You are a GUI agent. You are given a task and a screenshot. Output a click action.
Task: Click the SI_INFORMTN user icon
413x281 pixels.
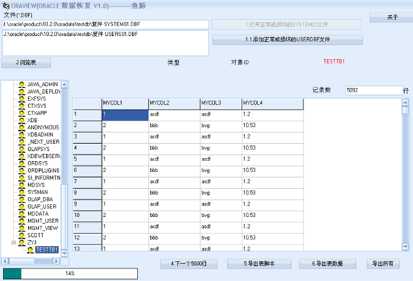click(22, 178)
